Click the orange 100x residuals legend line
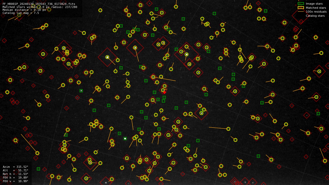The height and width of the screenshot is (185, 329). point(301,12)
